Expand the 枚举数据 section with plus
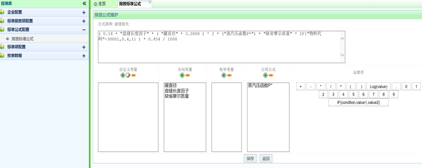 click(83, 56)
